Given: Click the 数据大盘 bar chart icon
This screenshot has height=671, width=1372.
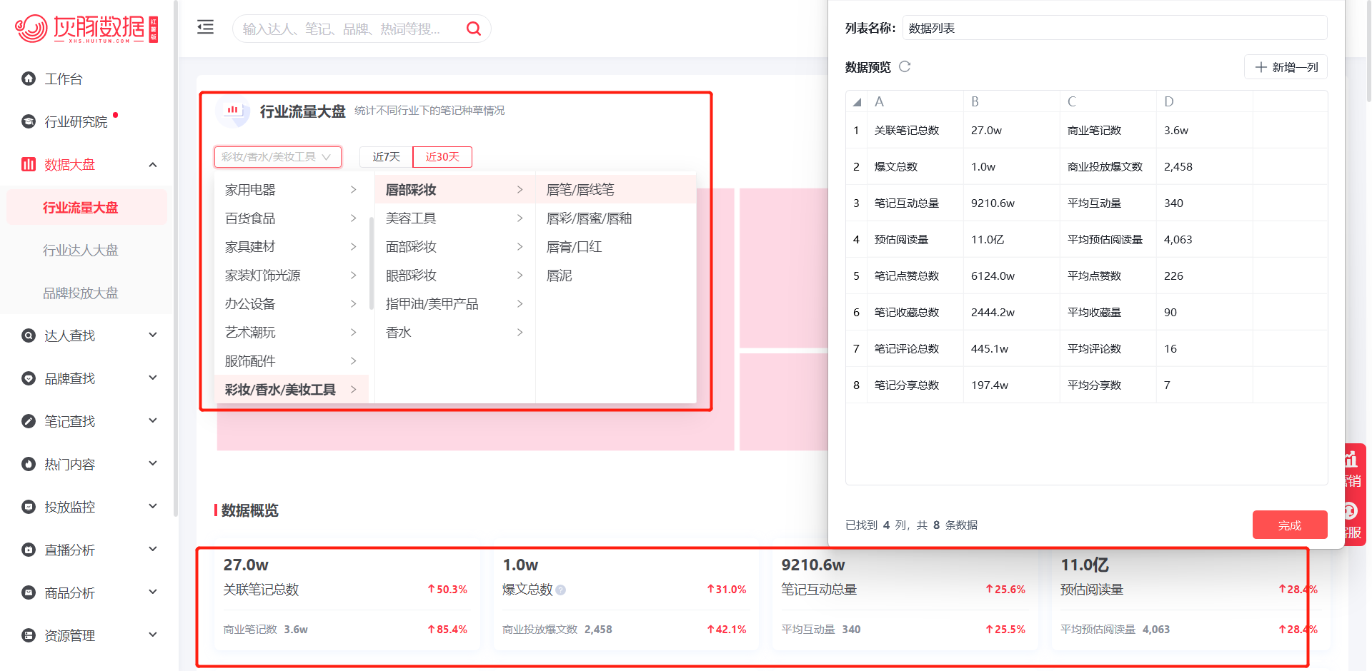Looking at the screenshot, I should click(x=29, y=164).
